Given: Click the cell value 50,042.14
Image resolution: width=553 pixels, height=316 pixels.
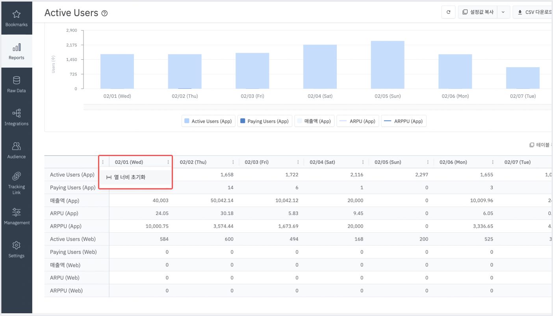Looking at the screenshot, I should click(222, 200).
